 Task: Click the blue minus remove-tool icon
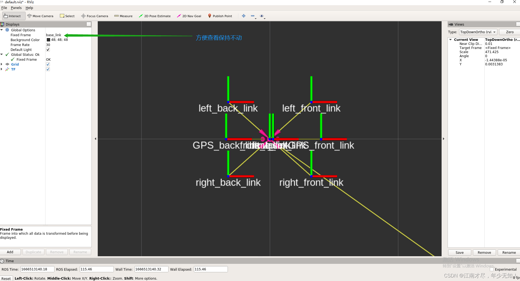pyautogui.click(x=253, y=16)
